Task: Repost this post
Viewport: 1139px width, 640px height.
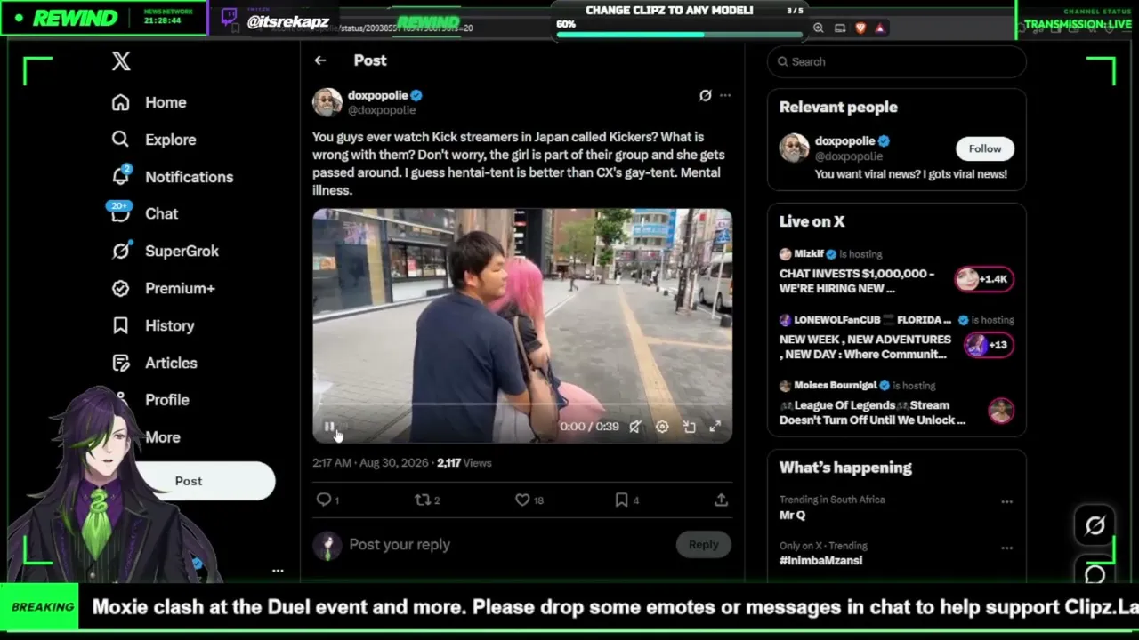Action: [x=423, y=500]
